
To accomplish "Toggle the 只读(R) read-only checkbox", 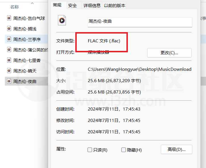I will (90, 150).
